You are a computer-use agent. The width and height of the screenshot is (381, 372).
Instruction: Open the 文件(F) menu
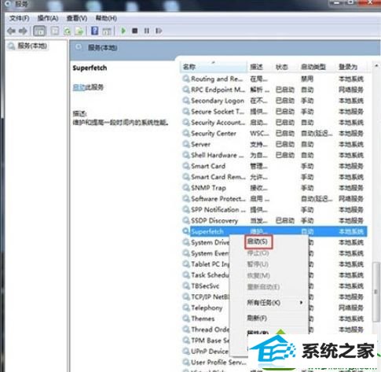click(x=19, y=18)
